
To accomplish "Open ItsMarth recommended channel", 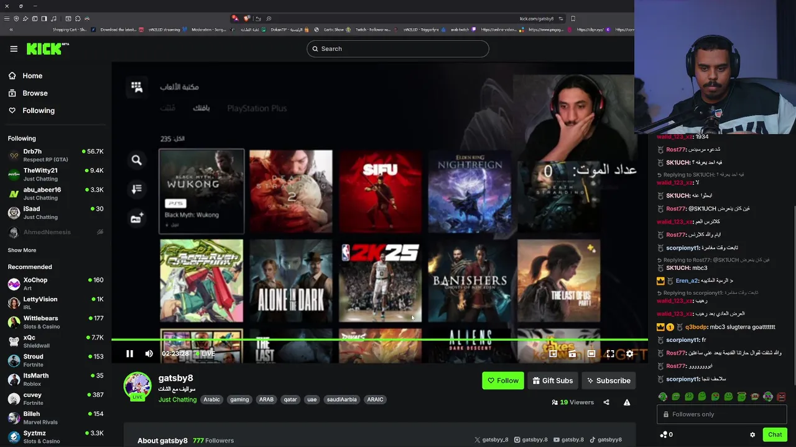I will (x=55, y=379).
